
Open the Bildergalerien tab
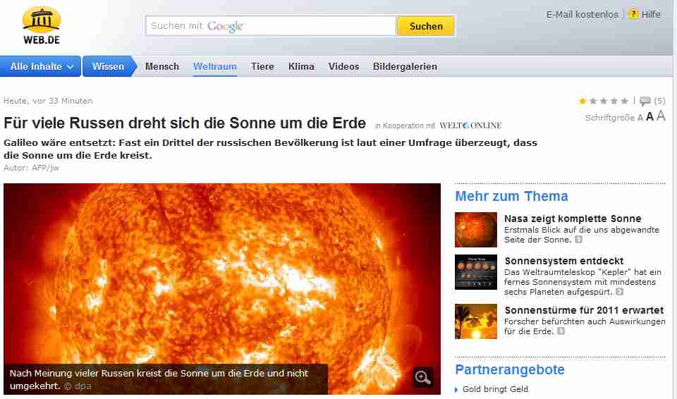[405, 66]
